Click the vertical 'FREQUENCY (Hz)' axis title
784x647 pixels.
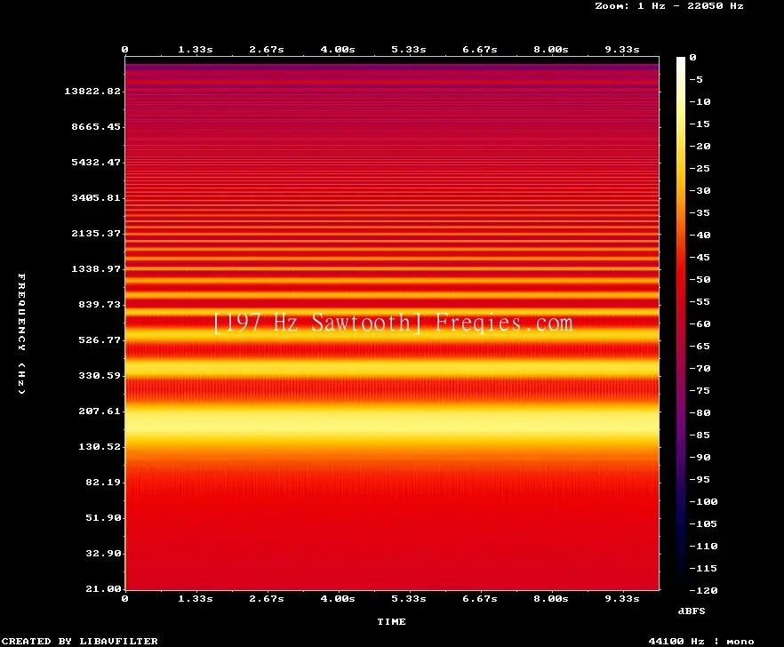[21, 334]
